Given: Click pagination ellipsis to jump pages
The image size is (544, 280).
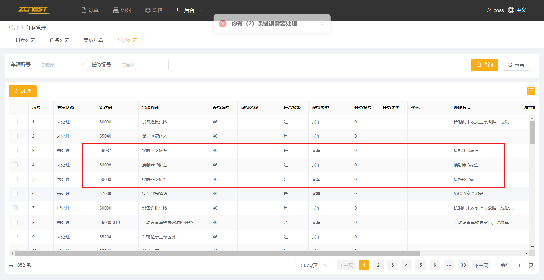Looking at the screenshot, I should click(449, 265).
